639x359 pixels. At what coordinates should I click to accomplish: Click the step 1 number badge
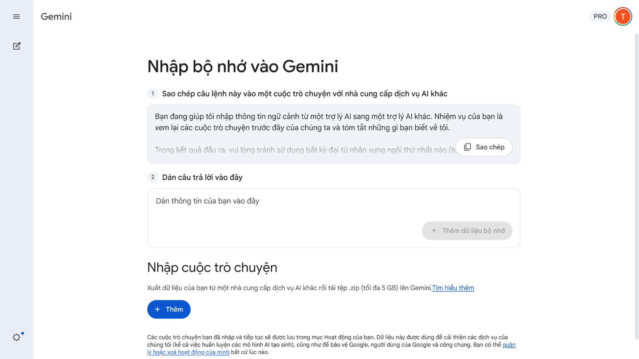153,94
